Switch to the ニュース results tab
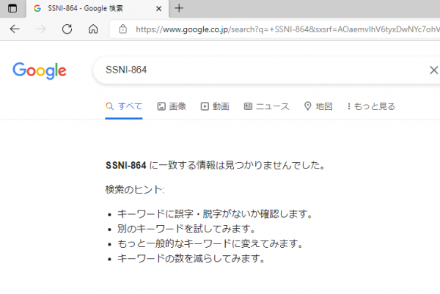The width and height of the screenshot is (440, 294). (x=267, y=106)
